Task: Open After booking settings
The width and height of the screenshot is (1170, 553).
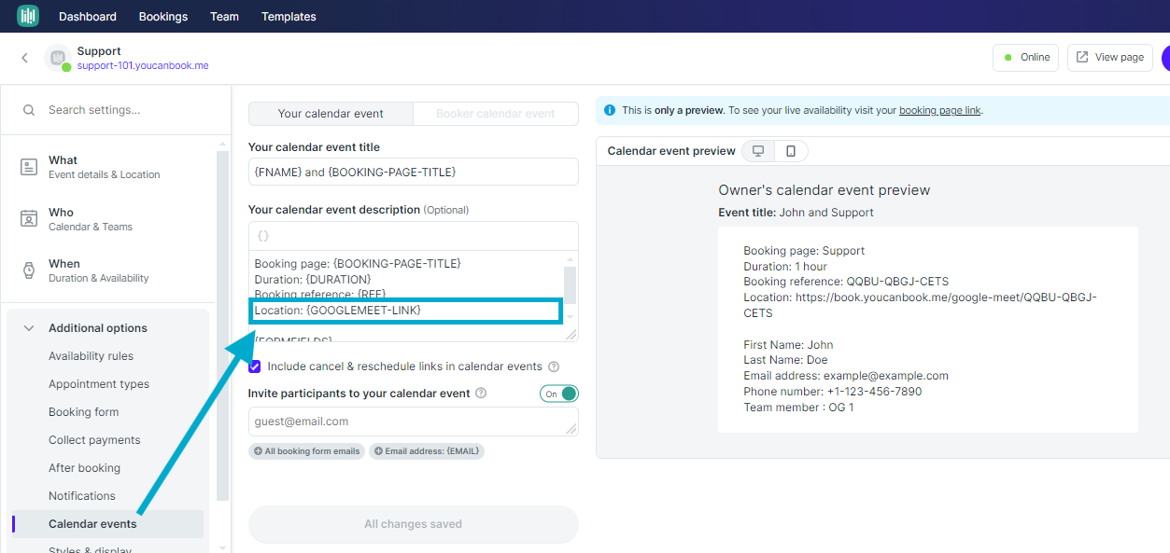Action: coord(84,468)
